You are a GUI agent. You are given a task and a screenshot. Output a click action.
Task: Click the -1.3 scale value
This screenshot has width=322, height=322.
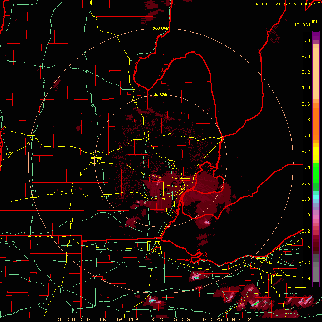304,263
